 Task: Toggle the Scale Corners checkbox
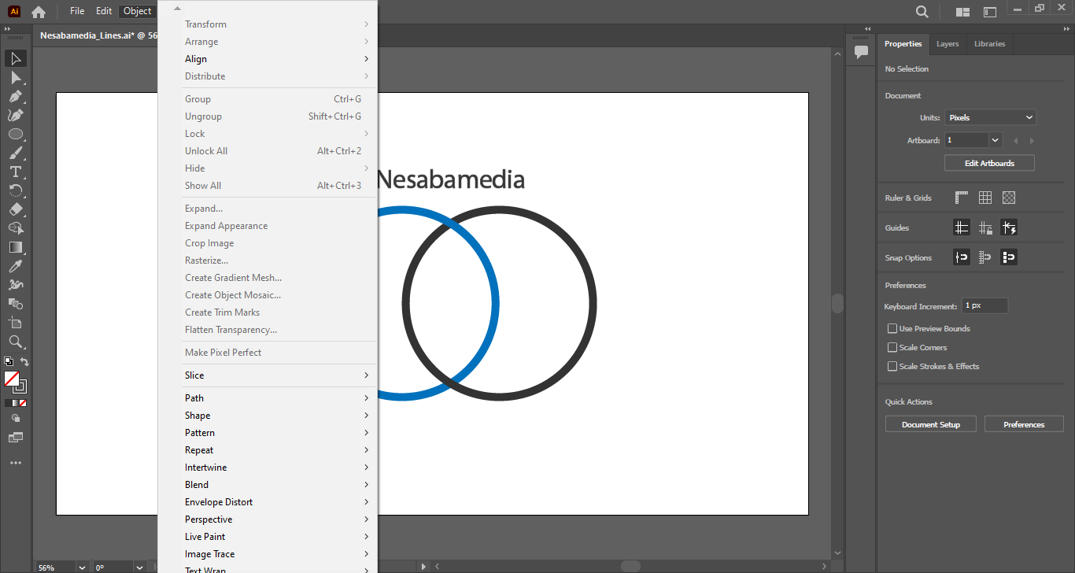point(892,348)
